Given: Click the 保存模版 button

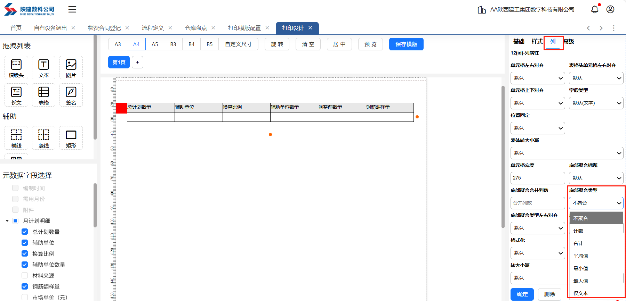Looking at the screenshot, I should coord(406,44).
